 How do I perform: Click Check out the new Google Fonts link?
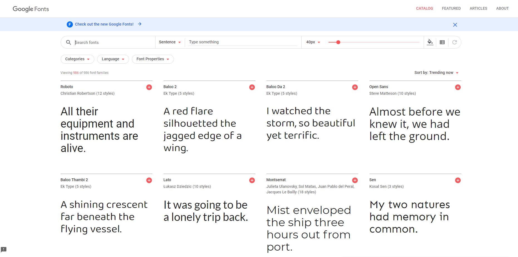click(104, 24)
